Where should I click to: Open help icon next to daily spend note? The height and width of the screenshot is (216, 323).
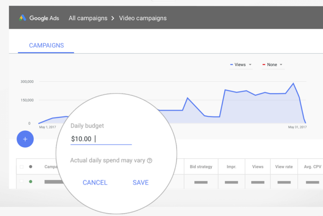[x=150, y=161]
